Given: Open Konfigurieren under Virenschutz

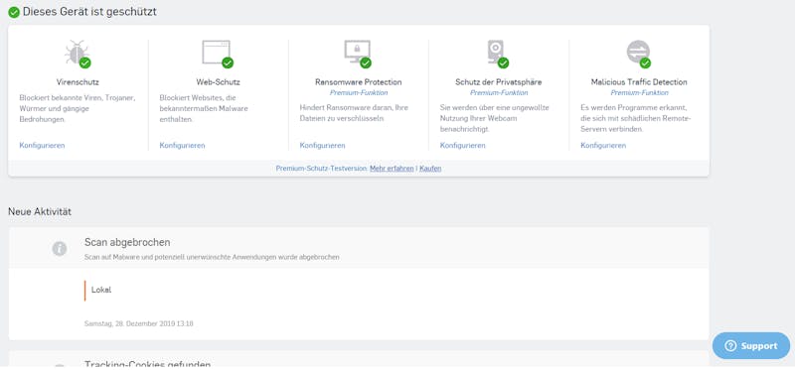Looking at the screenshot, I should [42, 145].
